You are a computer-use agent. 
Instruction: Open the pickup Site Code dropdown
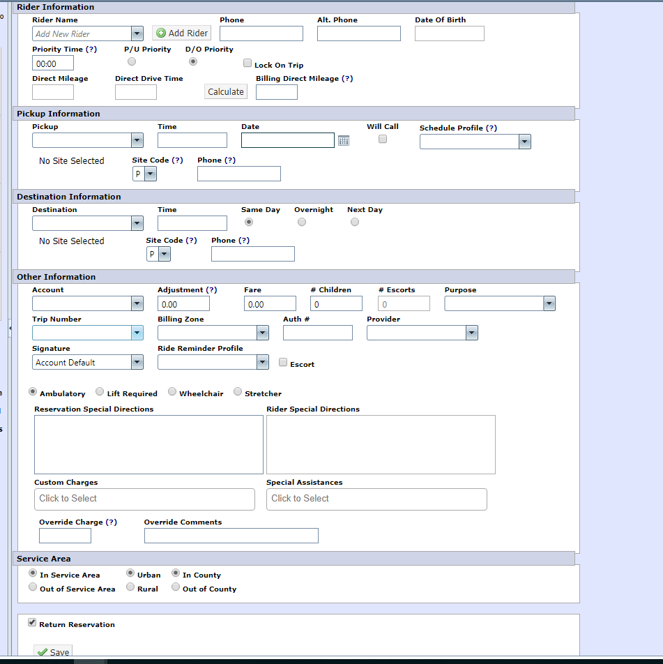(x=151, y=174)
